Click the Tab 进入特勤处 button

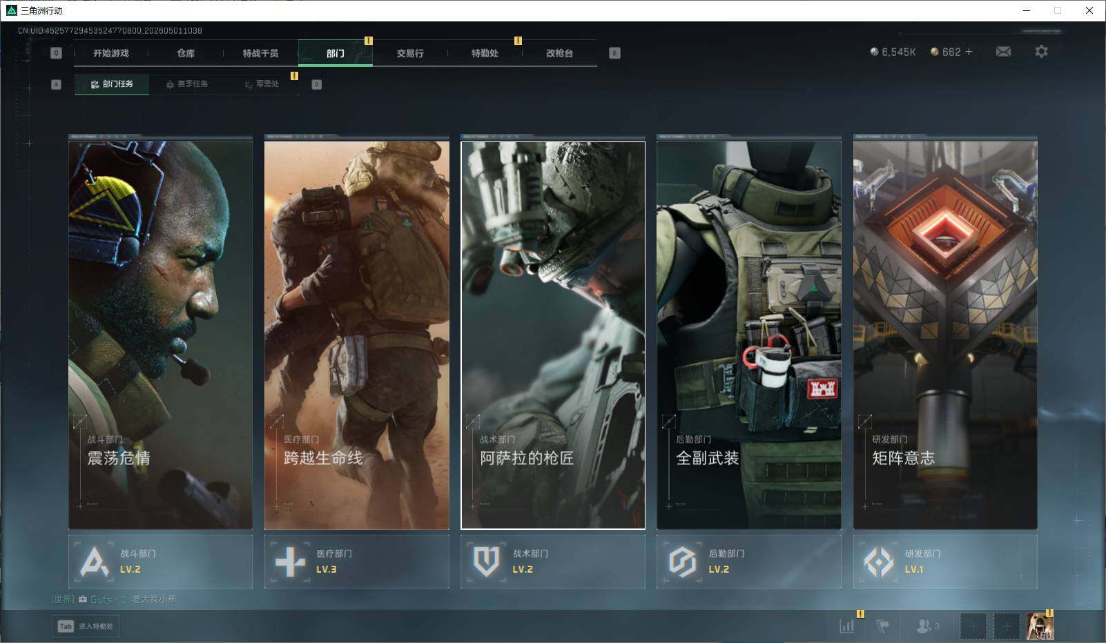[x=86, y=626]
